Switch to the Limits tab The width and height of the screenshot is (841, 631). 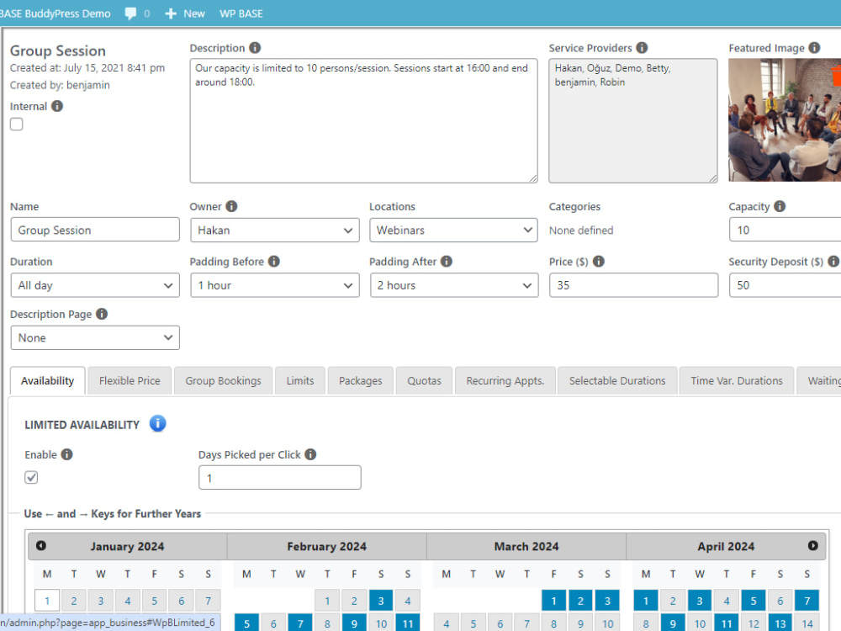pyautogui.click(x=300, y=381)
